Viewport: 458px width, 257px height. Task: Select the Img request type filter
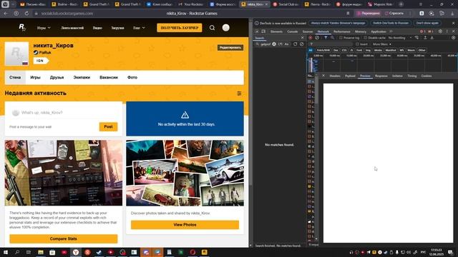pos(368,50)
